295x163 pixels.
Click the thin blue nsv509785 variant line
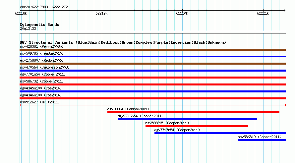(152, 56)
